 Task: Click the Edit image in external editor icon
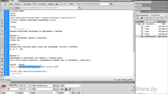[x=66, y=89]
